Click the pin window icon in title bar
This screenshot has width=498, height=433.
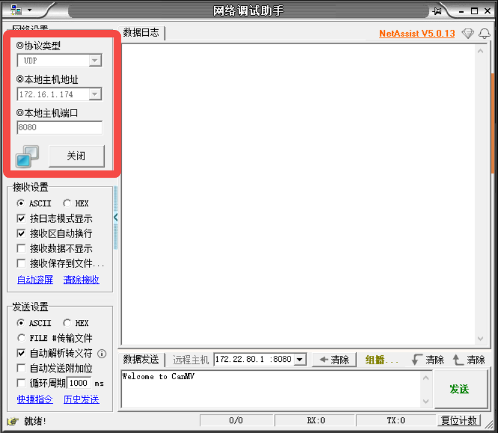pos(438,11)
